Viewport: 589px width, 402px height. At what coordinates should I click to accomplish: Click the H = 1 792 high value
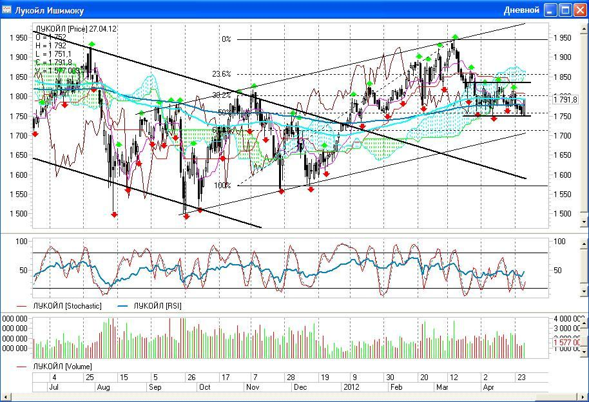(51, 46)
